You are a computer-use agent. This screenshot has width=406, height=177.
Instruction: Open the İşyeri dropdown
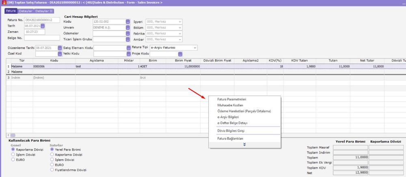pos(164,22)
